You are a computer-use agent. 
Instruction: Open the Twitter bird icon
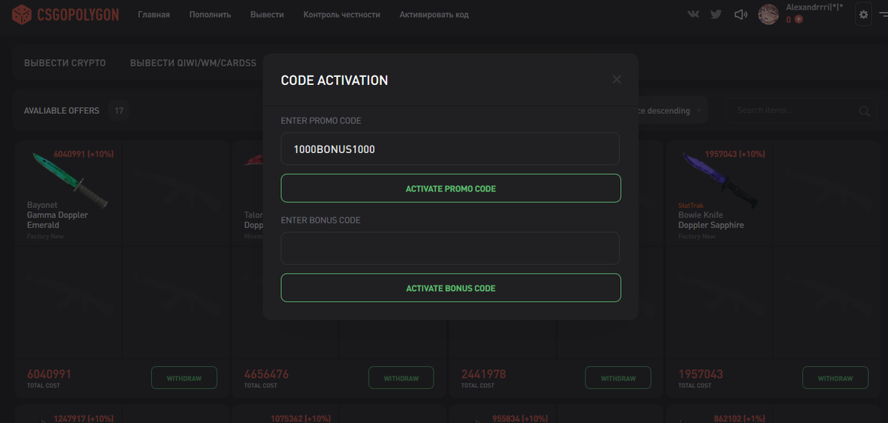point(716,14)
